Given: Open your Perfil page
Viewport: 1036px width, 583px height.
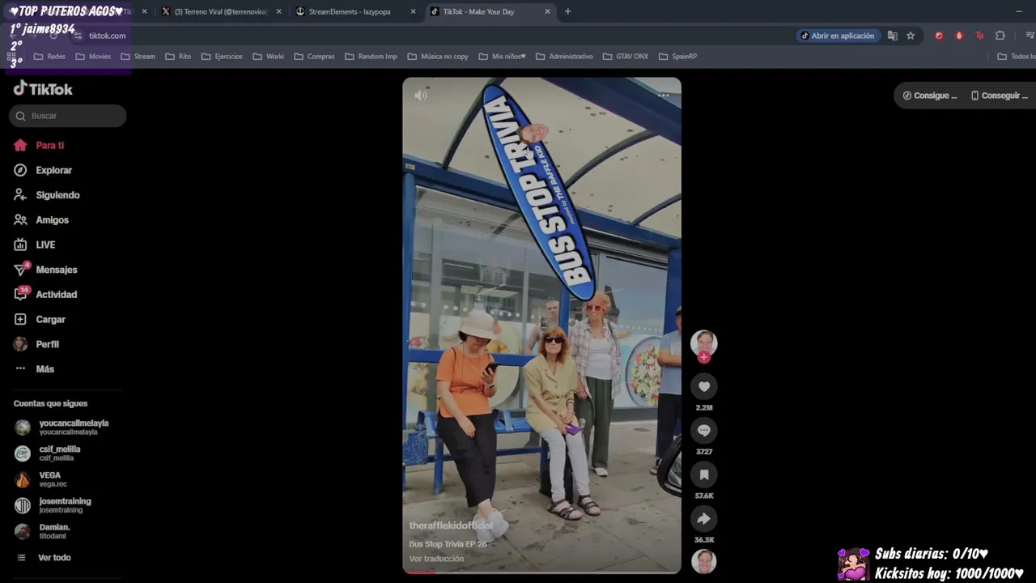Looking at the screenshot, I should (x=36, y=344).
